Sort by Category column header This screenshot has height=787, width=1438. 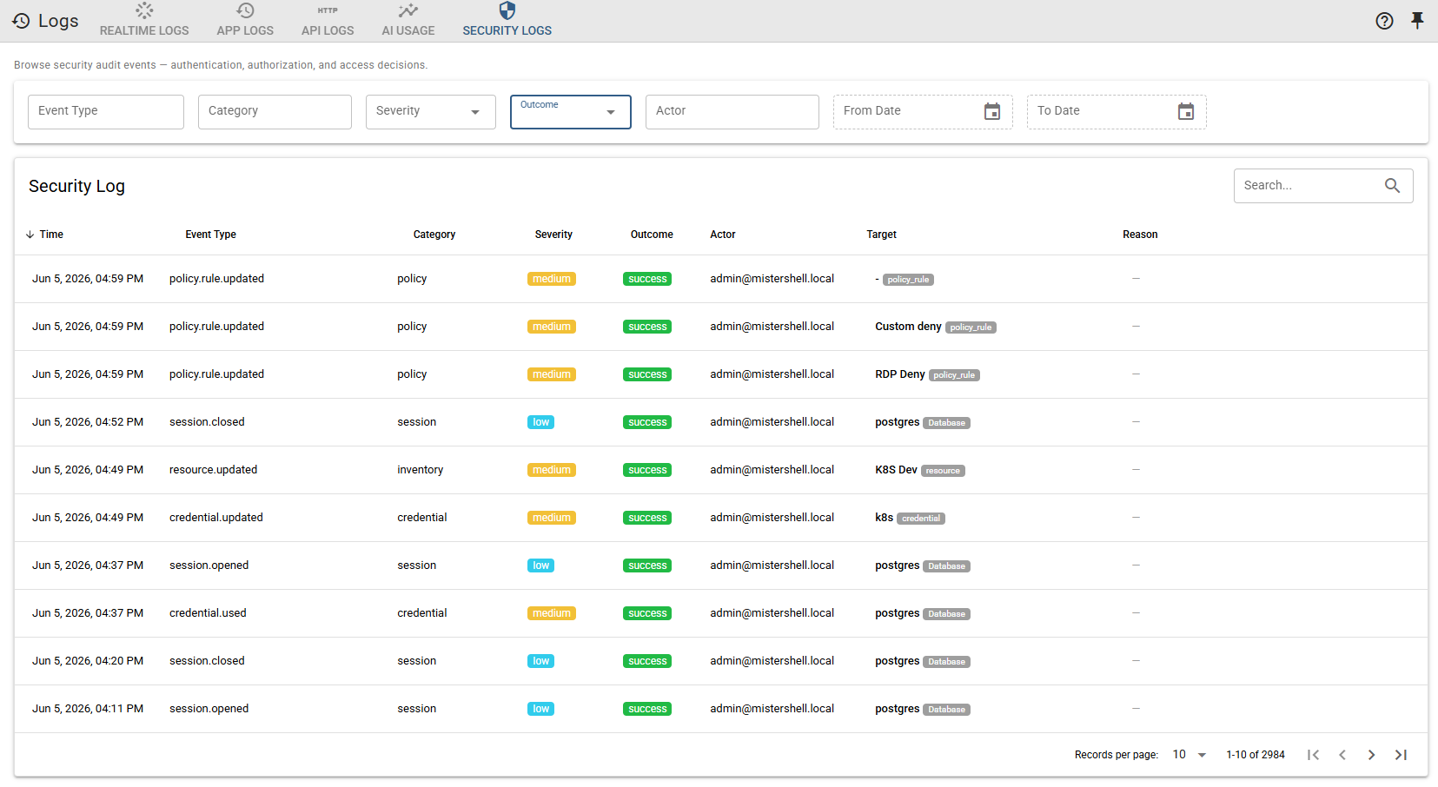coord(434,235)
